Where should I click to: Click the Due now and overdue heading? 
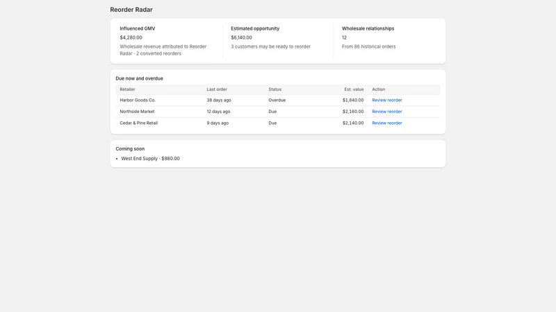point(140,78)
